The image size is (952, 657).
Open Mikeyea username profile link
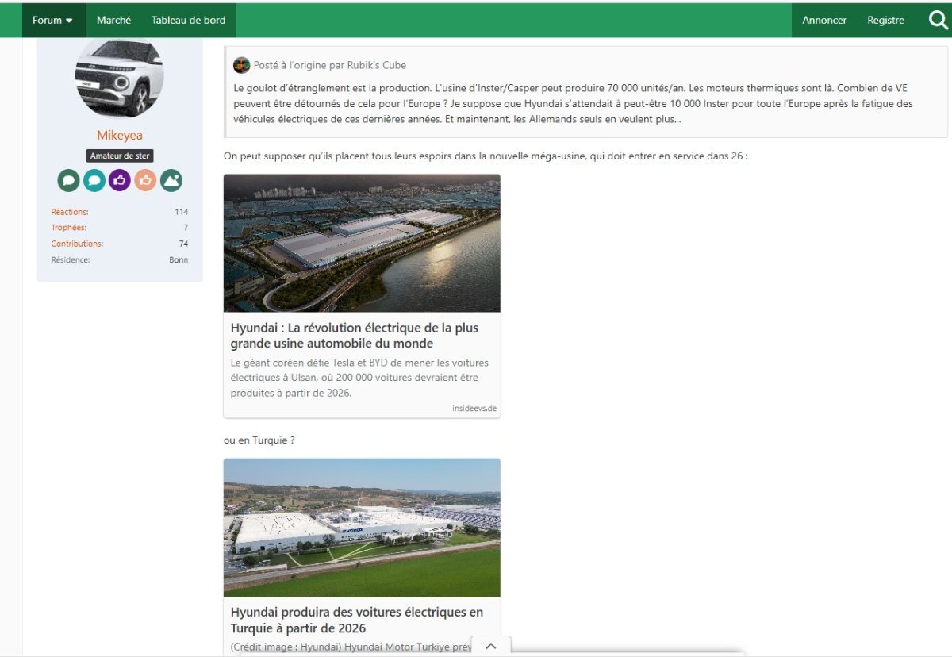click(x=120, y=136)
